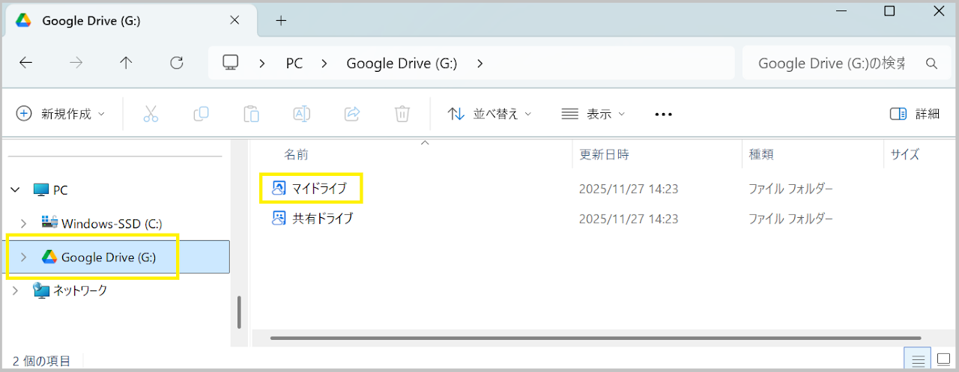This screenshot has width=959, height=372.
Task: Expand chevron between PC and Google Drive breadcrumb
Action: click(324, 64)
